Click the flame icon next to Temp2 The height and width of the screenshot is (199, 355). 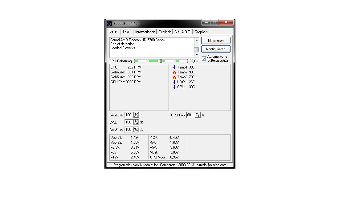tap(174, 72)
